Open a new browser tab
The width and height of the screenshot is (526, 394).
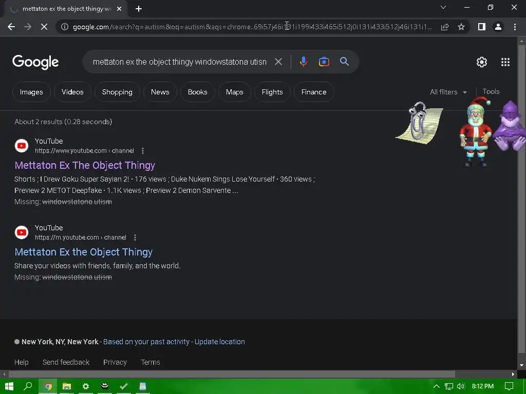point(139,9)
